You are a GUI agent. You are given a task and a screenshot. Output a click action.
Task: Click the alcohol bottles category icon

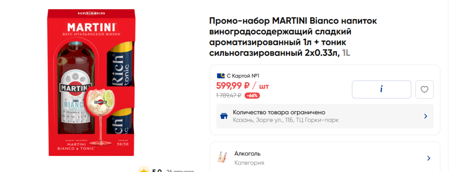(x=222, y=158)
